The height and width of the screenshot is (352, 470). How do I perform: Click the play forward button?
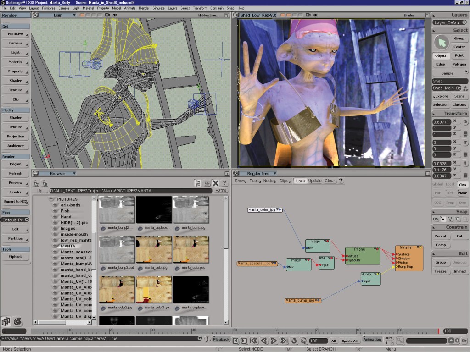[274, 341]
